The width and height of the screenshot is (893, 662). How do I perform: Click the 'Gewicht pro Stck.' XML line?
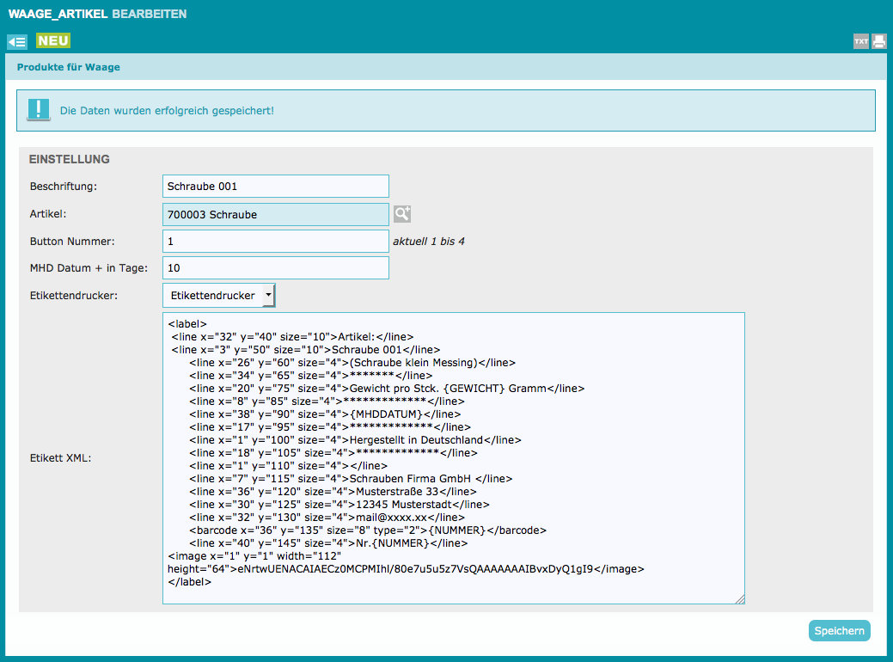tap(388, 389)
